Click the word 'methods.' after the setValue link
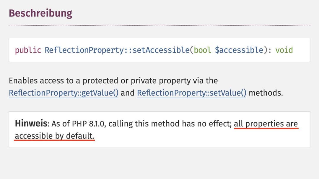The width and height of the screenshot is (319, 179). point(266,93)
